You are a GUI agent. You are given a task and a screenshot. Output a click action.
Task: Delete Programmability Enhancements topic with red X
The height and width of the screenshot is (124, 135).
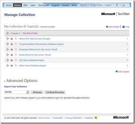pos(12,44)
